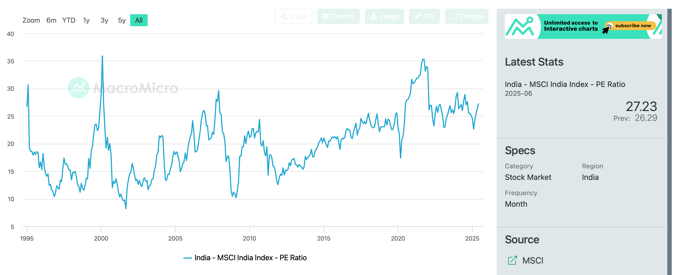The width and height of the screenshot is (675, 275).
Task: Select the 3y time range
Action: tap(104, 20)
